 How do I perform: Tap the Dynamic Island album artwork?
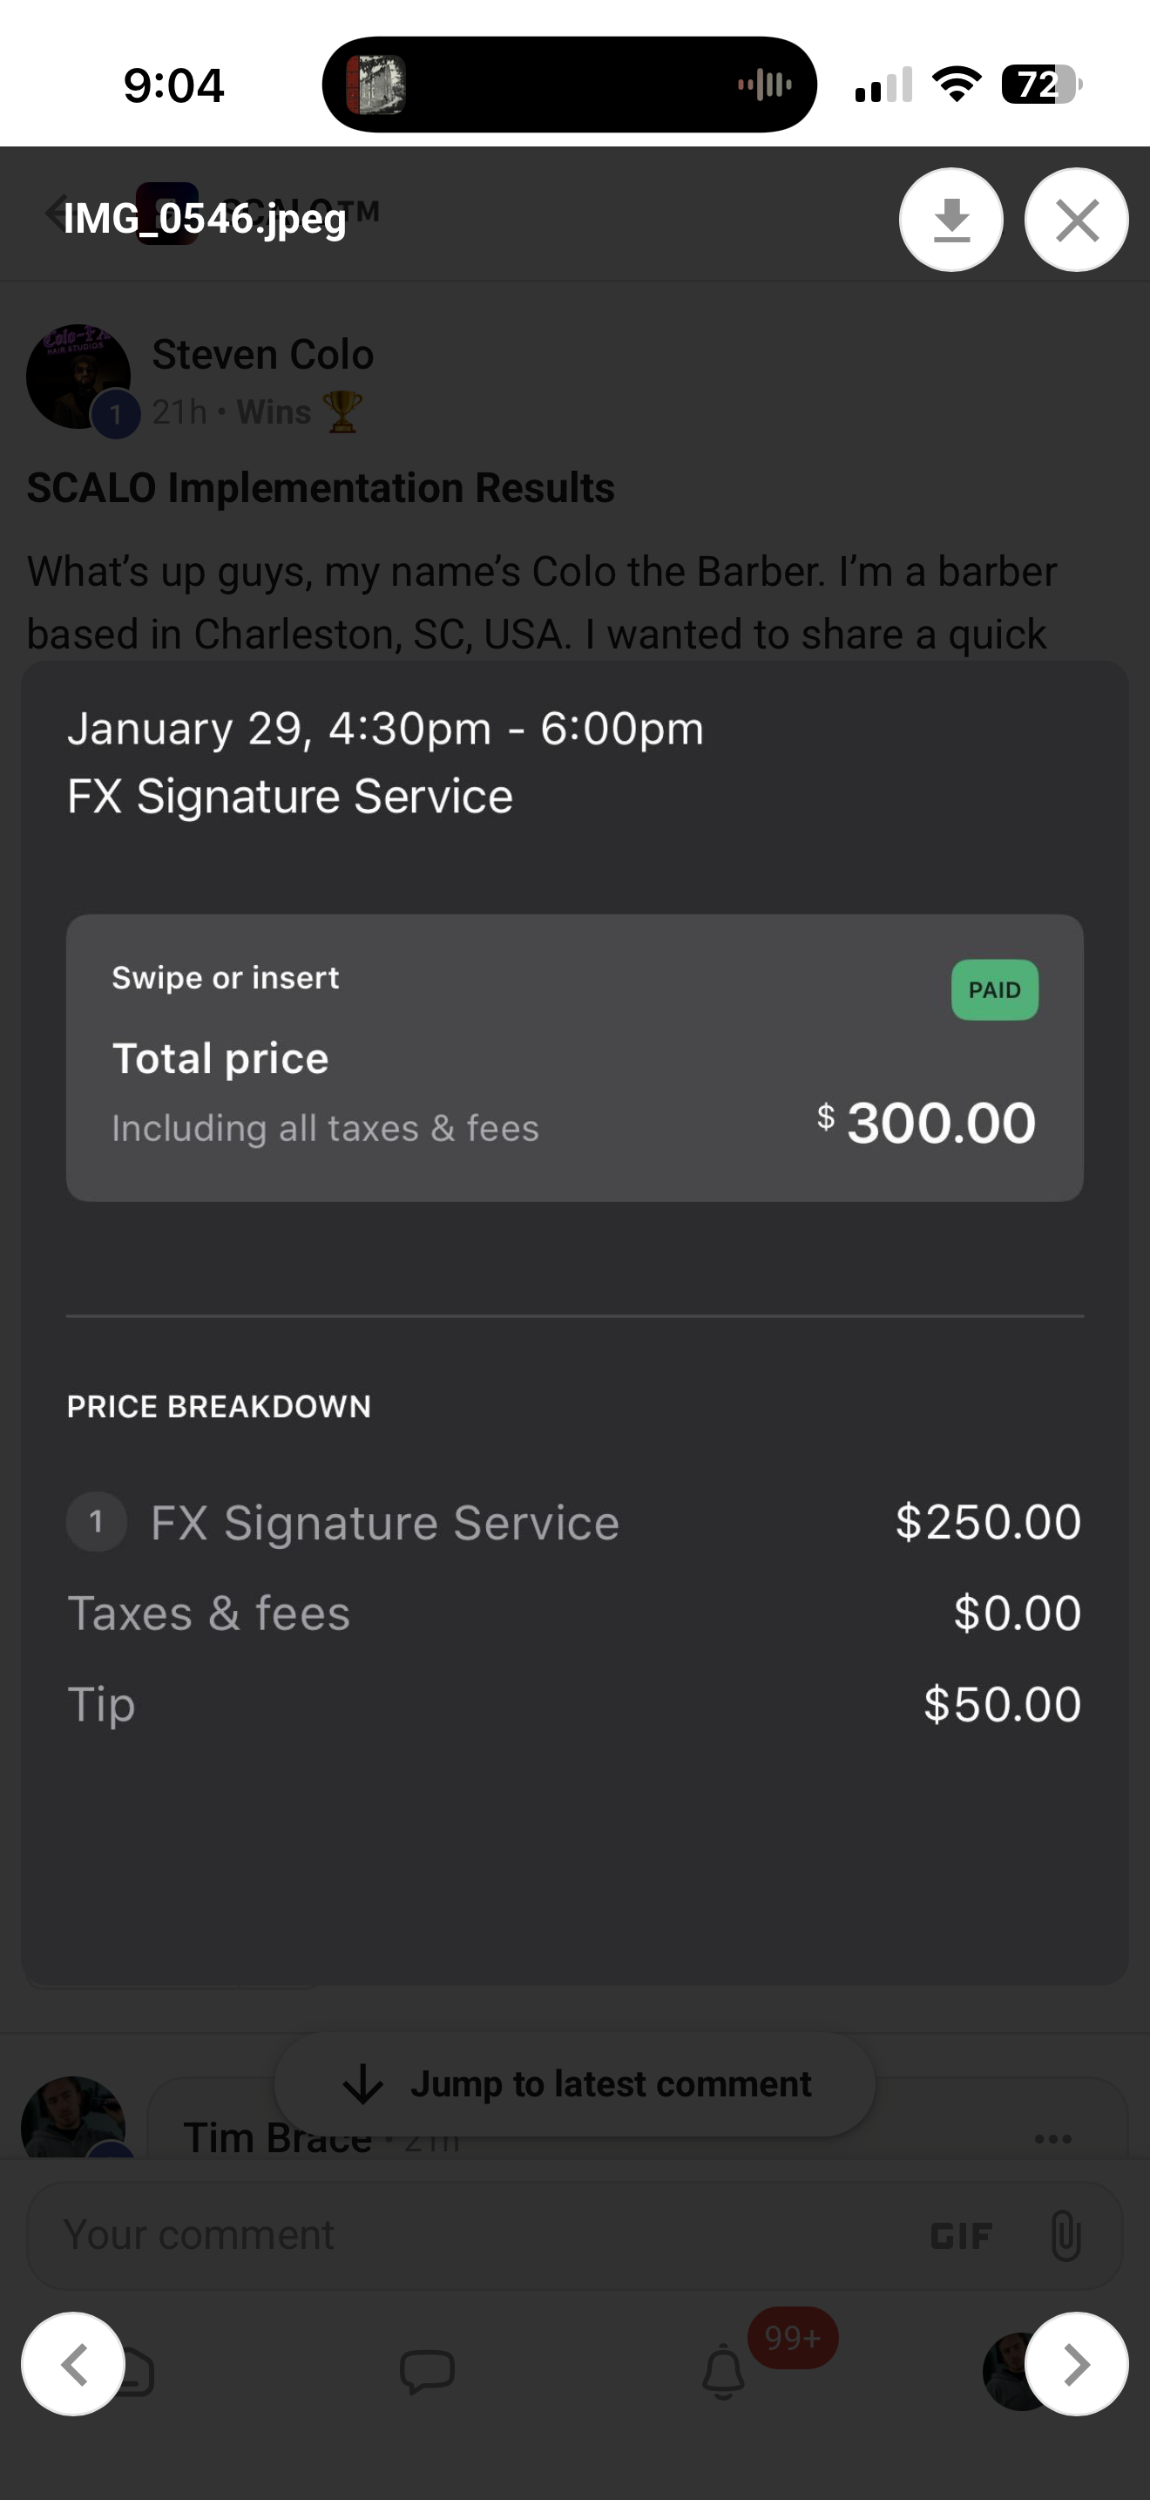376,85
